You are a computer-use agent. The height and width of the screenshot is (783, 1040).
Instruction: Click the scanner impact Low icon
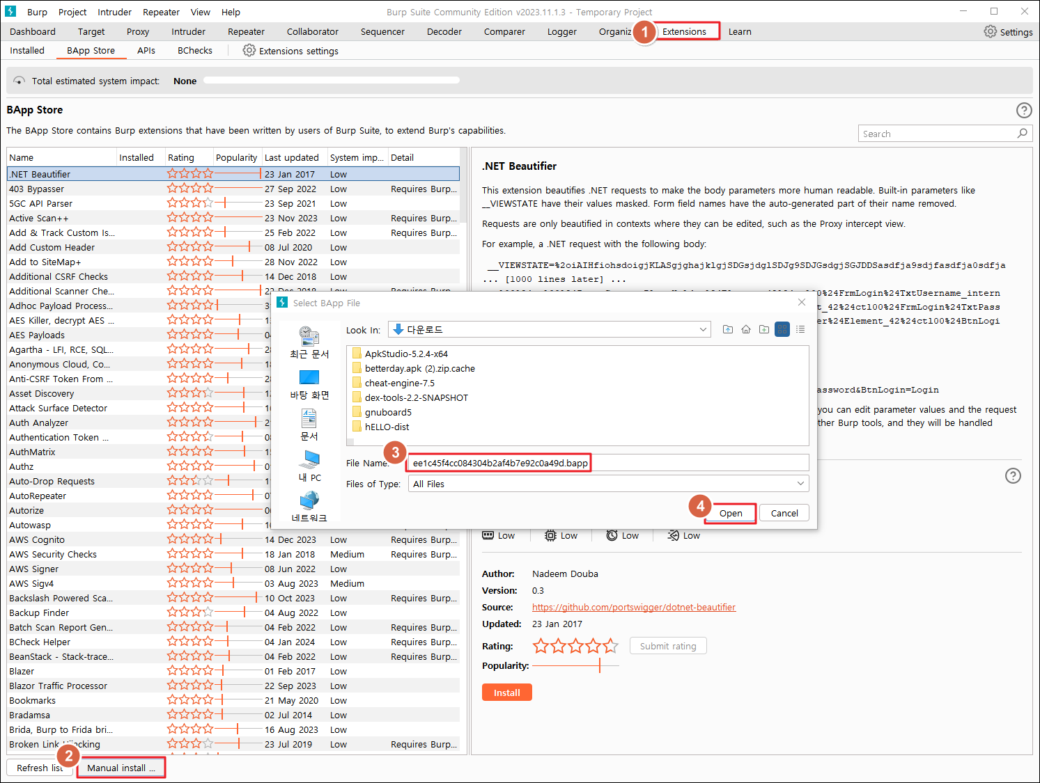[673, 535]
